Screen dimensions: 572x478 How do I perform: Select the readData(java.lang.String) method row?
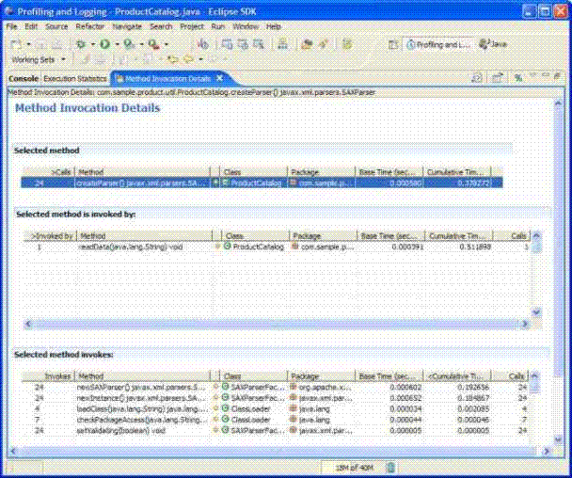122,247
